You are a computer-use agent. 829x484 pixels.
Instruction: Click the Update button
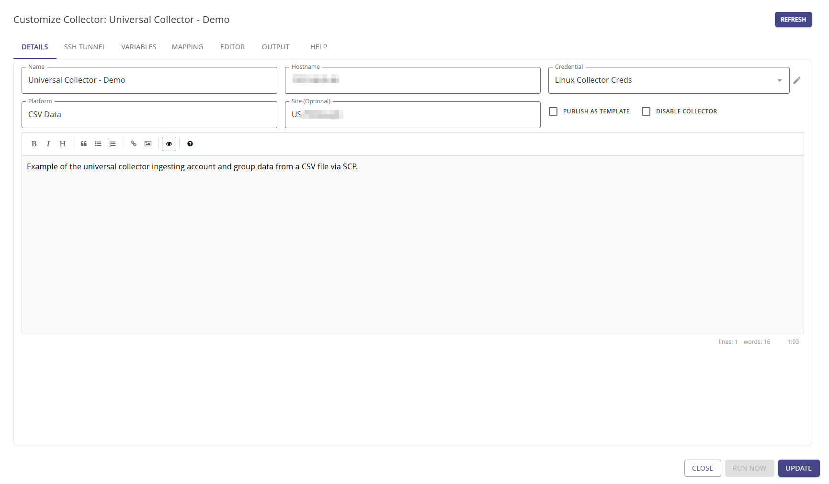[x=798, y=468]
